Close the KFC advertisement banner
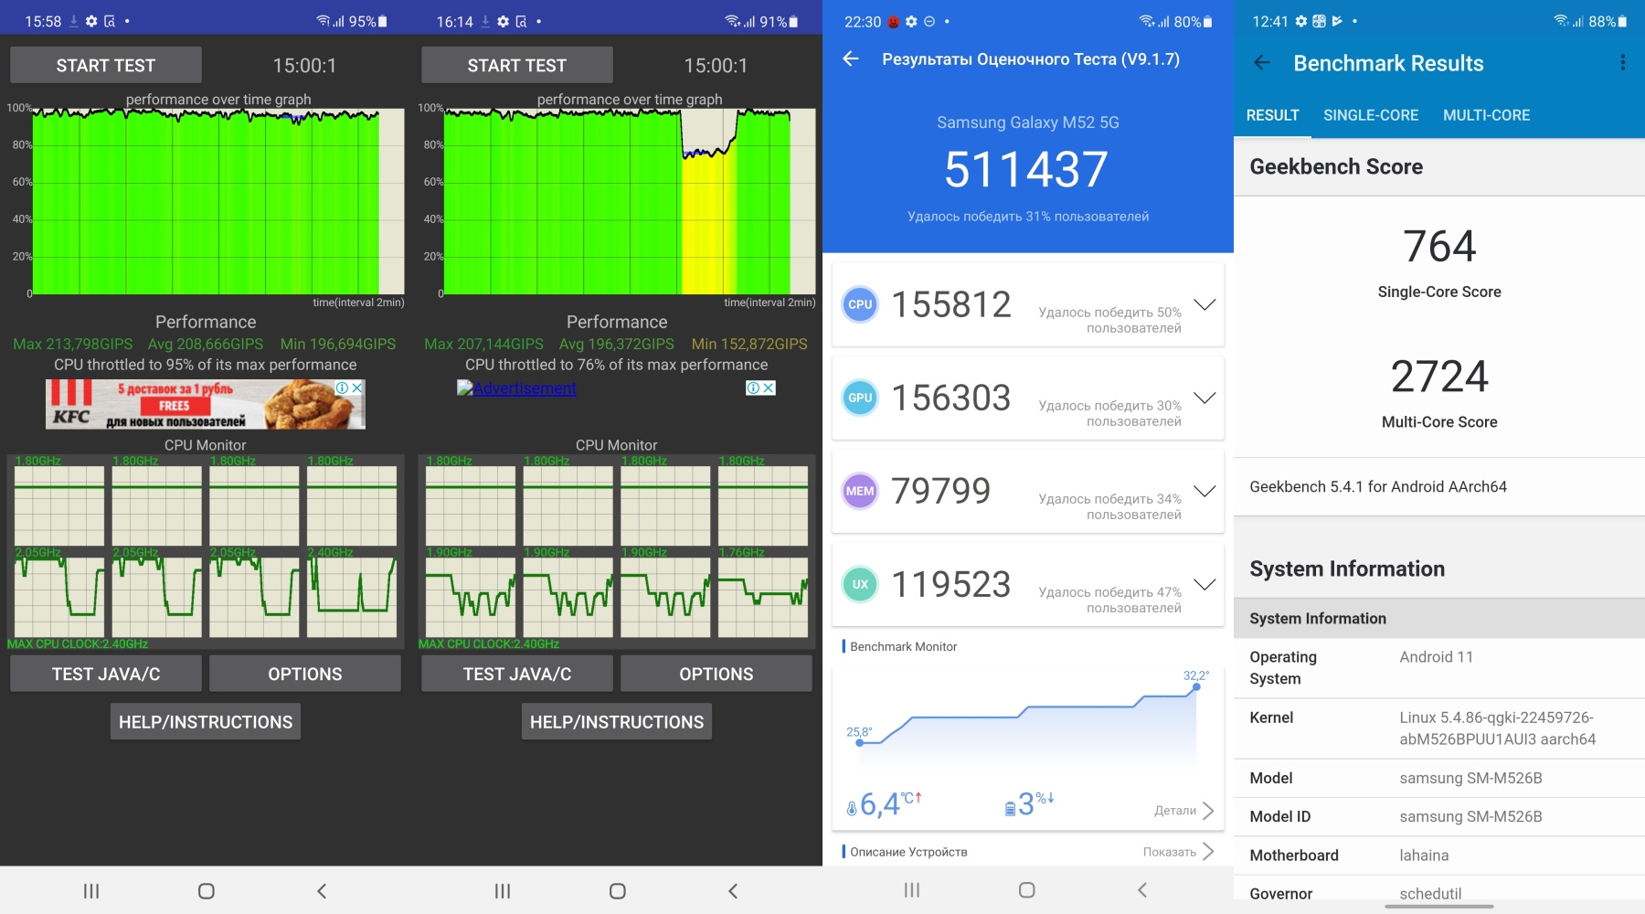1645x914 pixels. click(x=357, y=388)
